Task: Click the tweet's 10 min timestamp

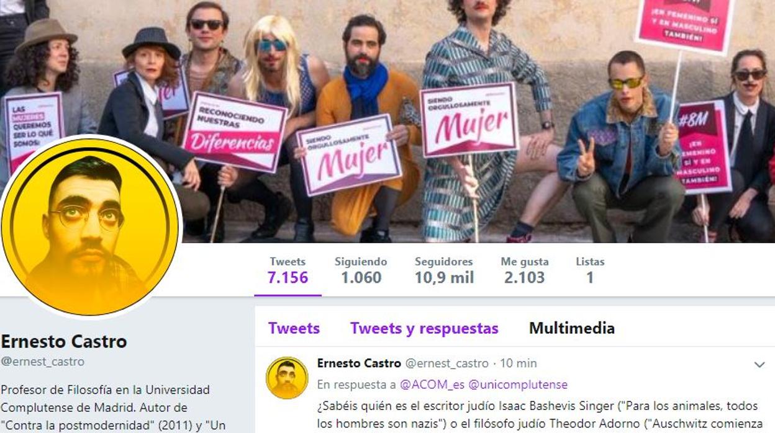Action: pos(519,364)
